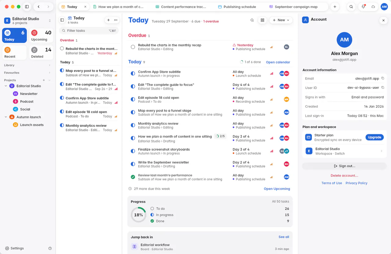This screenshot has width=391, height=254.
Task: Focus the Filter tasks field
Action: (89, 31)
